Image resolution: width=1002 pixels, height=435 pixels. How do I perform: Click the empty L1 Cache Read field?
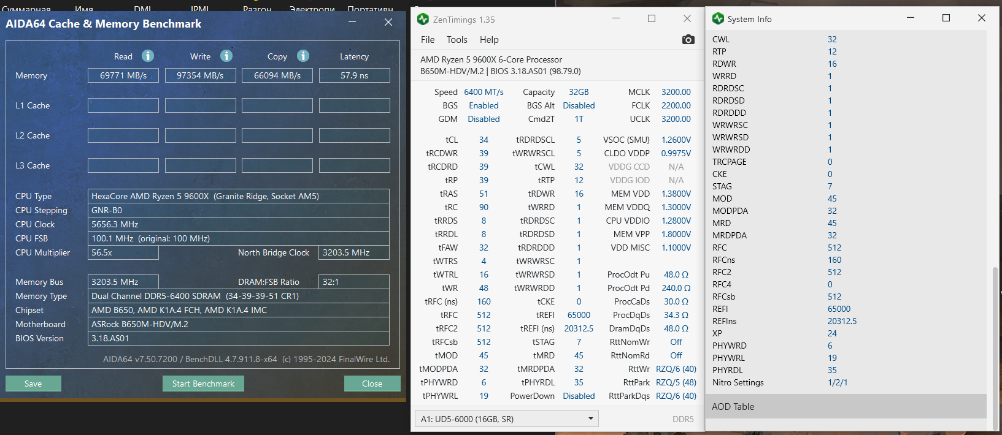point(123,105)
